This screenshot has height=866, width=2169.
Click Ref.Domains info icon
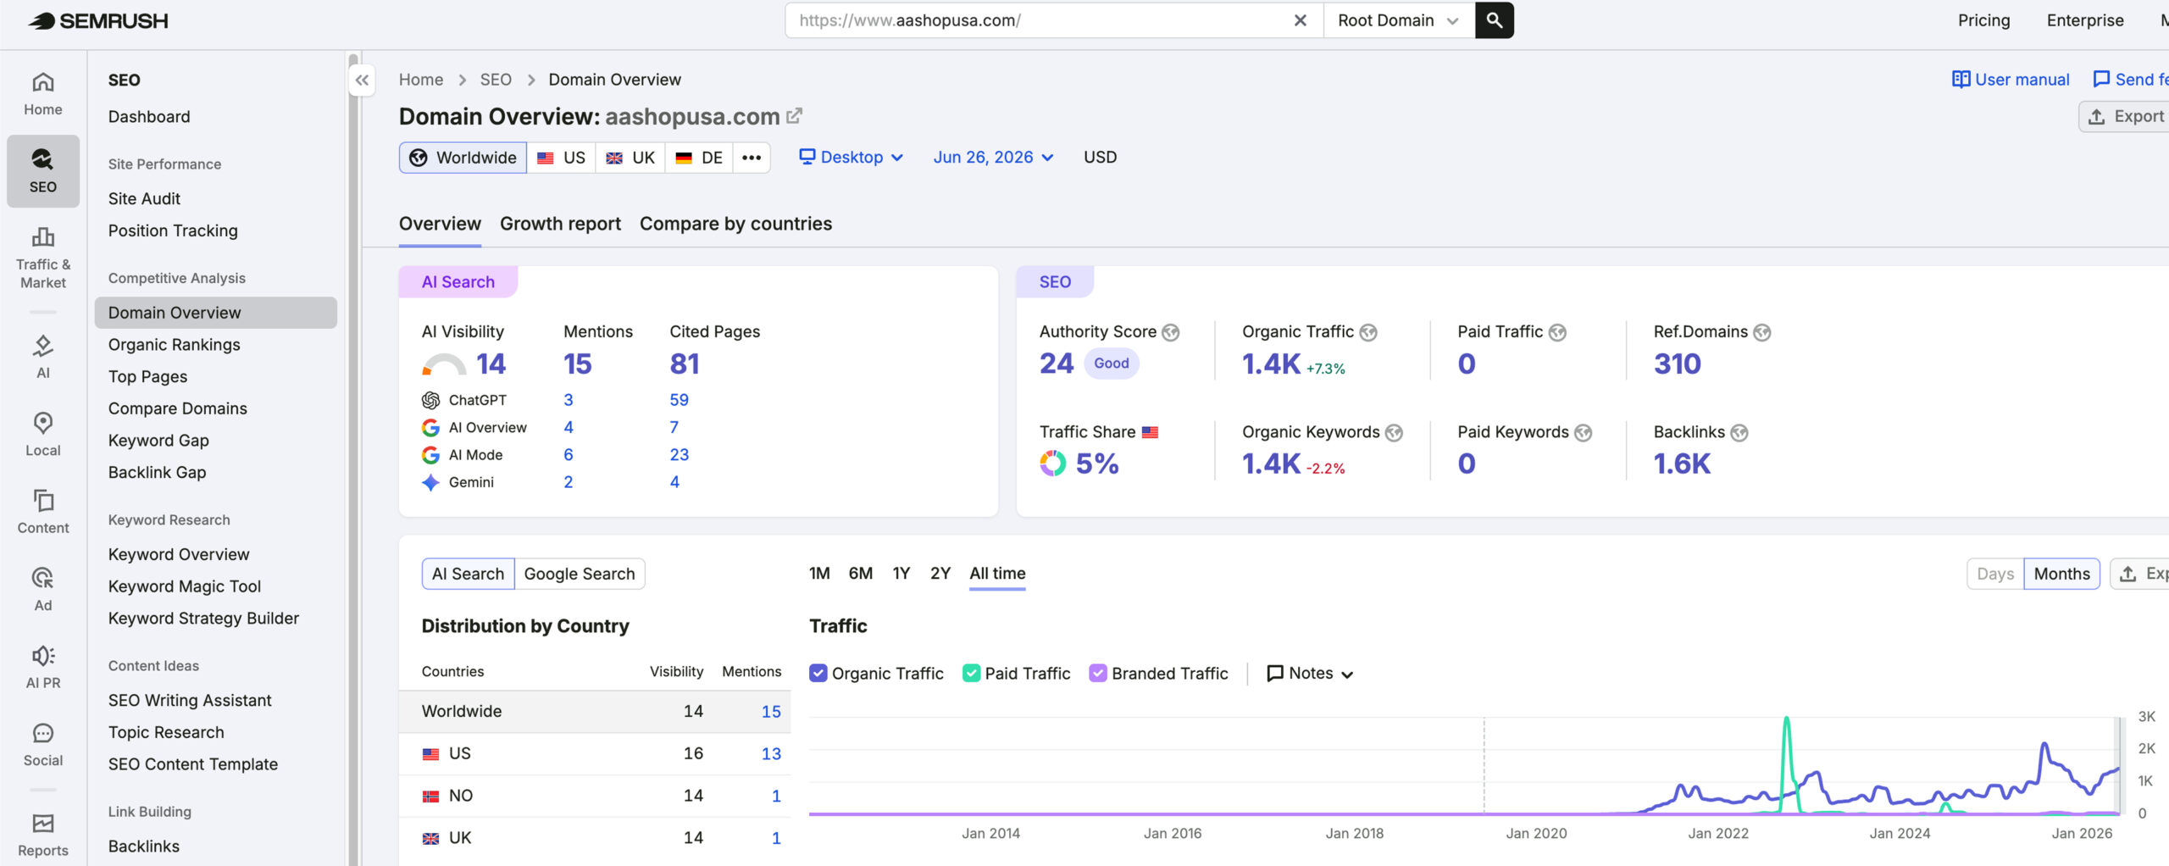[1762, 332]
